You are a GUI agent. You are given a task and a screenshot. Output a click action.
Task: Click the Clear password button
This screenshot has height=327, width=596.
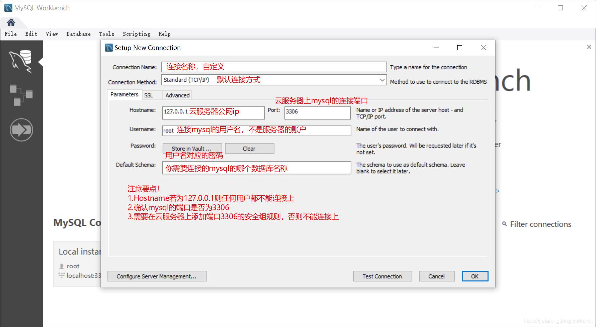249,148
